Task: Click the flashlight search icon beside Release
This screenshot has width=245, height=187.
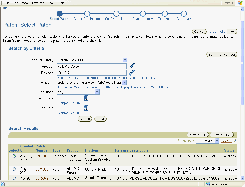Action: [x=132, y=73]
